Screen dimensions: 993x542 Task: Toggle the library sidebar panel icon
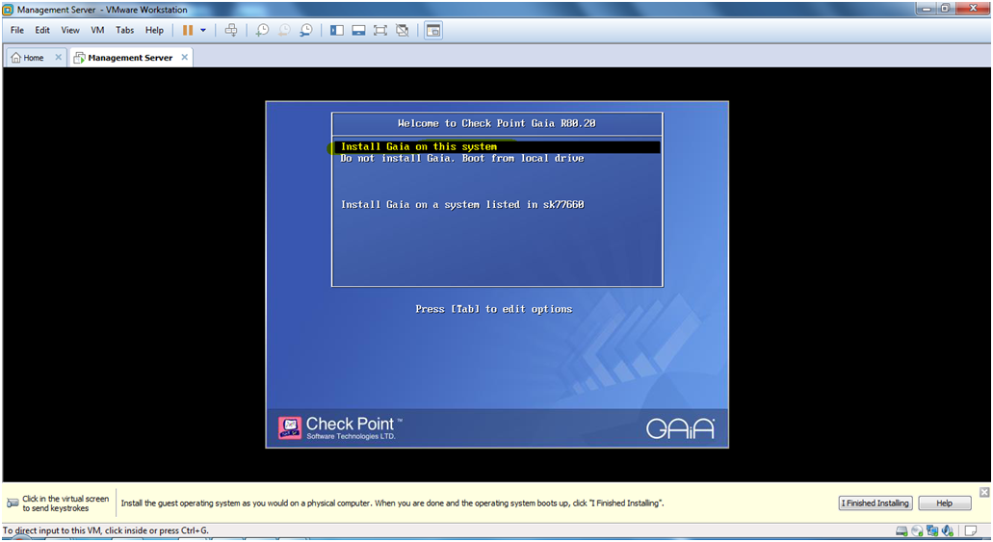pos(337,31)
